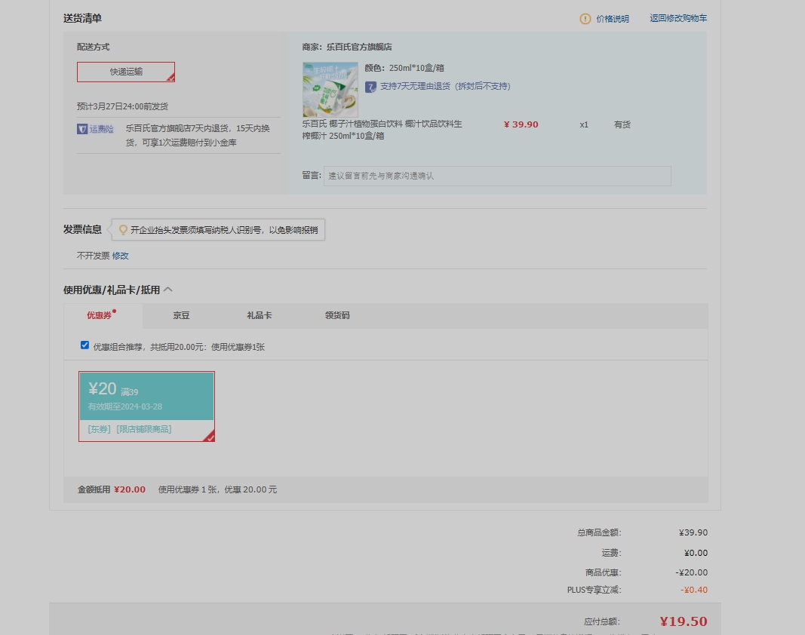The height and width of the screenshot is (635, 805).
Task: Switch to the 礼品卡 tab
Action: pos(260,316)
